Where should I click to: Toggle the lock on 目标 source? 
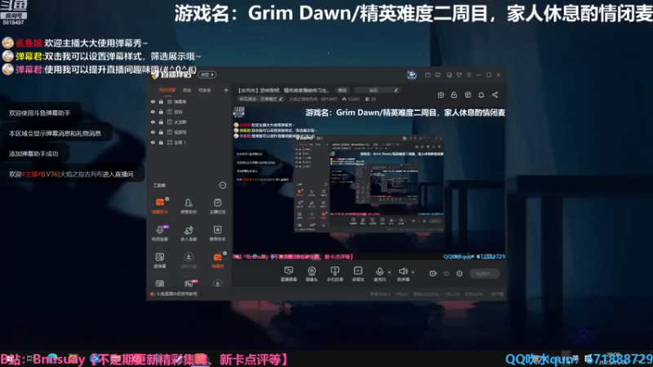(161, 112)
